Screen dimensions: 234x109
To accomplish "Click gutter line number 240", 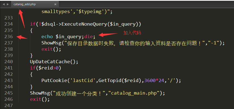I will tap(9, 62).
